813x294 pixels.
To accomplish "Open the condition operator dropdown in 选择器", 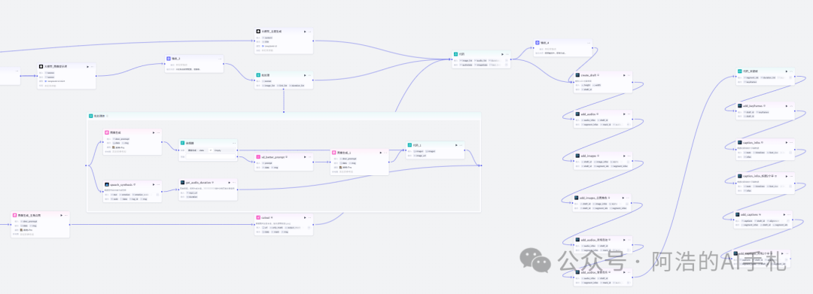I will pos(211,150).
